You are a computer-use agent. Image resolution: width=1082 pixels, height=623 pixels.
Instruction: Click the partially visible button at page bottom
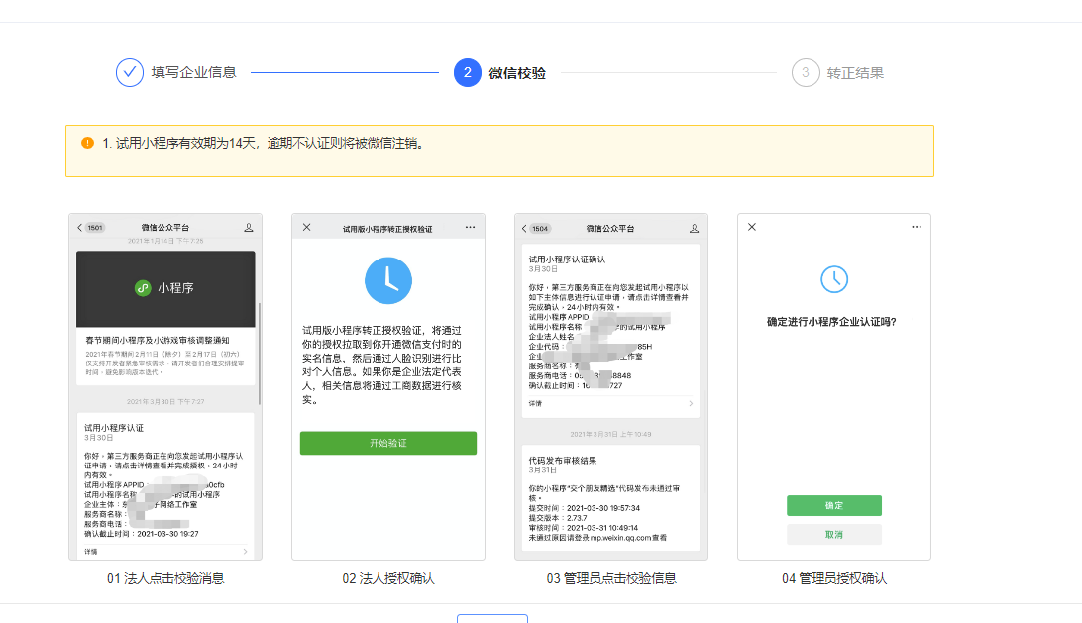coord(492,618)
